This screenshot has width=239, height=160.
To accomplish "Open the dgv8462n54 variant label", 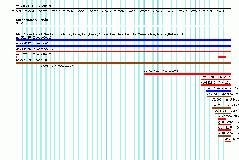I will coord(228,133).
